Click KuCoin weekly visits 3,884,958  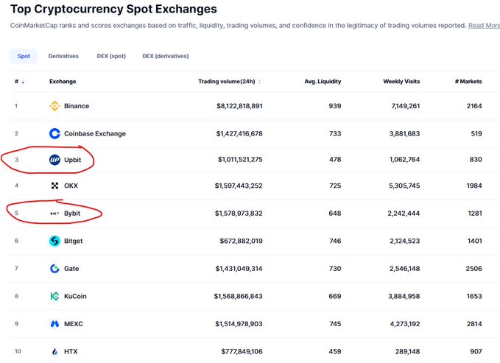(x=404, y=296)
